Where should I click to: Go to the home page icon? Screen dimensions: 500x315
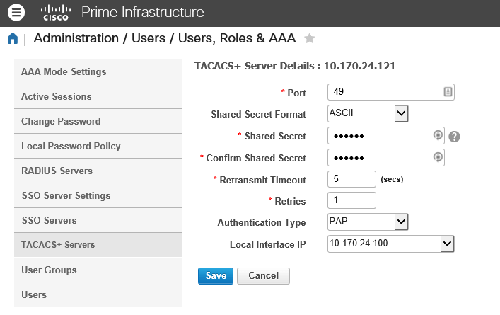(x=13, y=38)
